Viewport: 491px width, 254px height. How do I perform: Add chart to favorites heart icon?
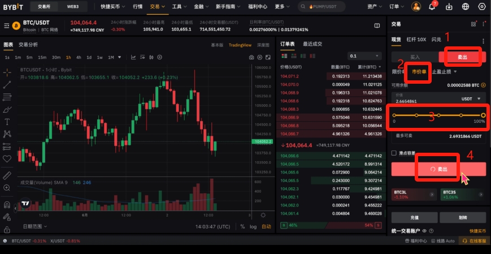(7, 158)
